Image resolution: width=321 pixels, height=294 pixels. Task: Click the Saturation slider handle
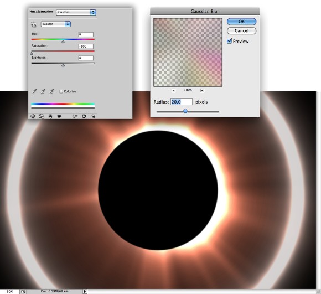[x=32, y=54]
